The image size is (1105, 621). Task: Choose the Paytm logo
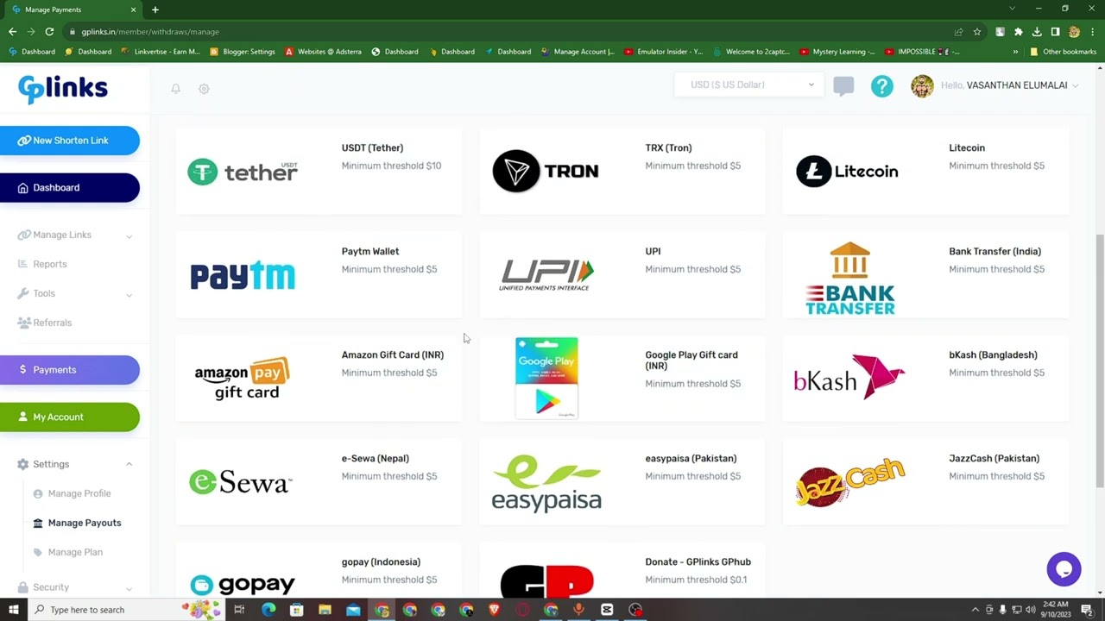(243, 275)
